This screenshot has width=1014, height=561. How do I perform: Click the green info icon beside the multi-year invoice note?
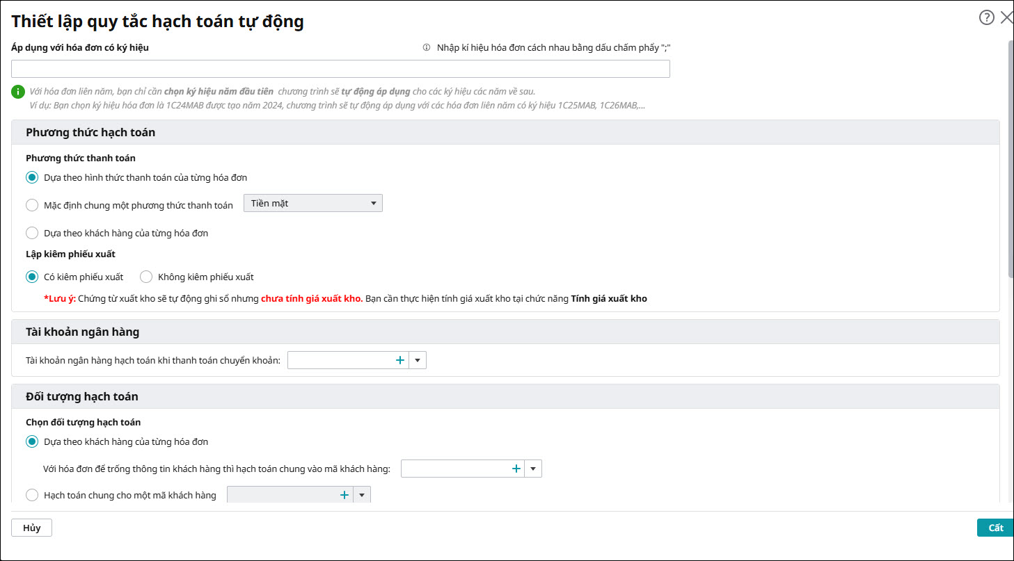point(18,92)
